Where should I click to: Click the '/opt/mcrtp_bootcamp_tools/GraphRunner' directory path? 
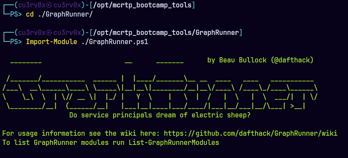(x=166, y=33)
